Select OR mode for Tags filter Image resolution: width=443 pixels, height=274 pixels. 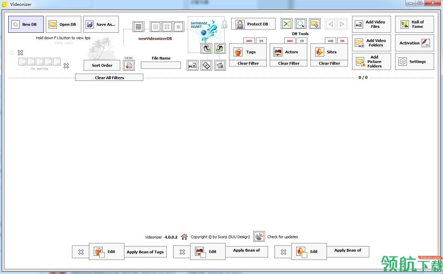coord(261,41)
